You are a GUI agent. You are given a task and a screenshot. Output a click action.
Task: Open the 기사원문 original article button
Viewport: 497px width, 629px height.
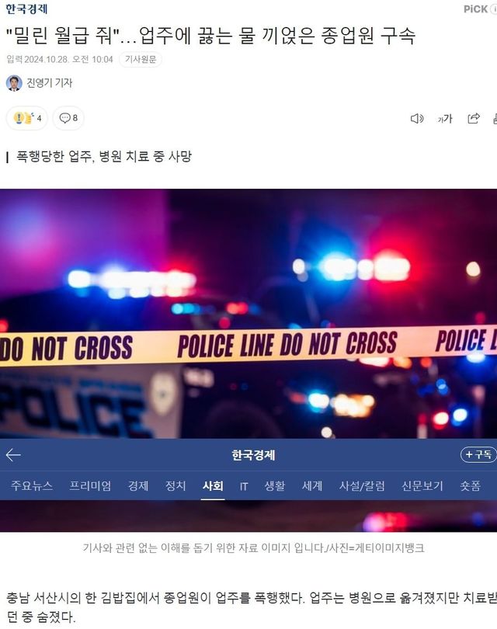tap(141, 59)
